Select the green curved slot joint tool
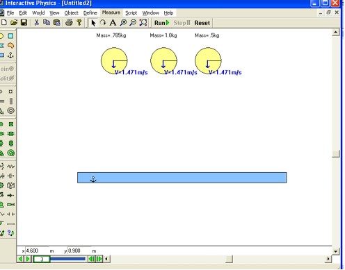Viewport: 345px width, 270px height. pos(11,153)
